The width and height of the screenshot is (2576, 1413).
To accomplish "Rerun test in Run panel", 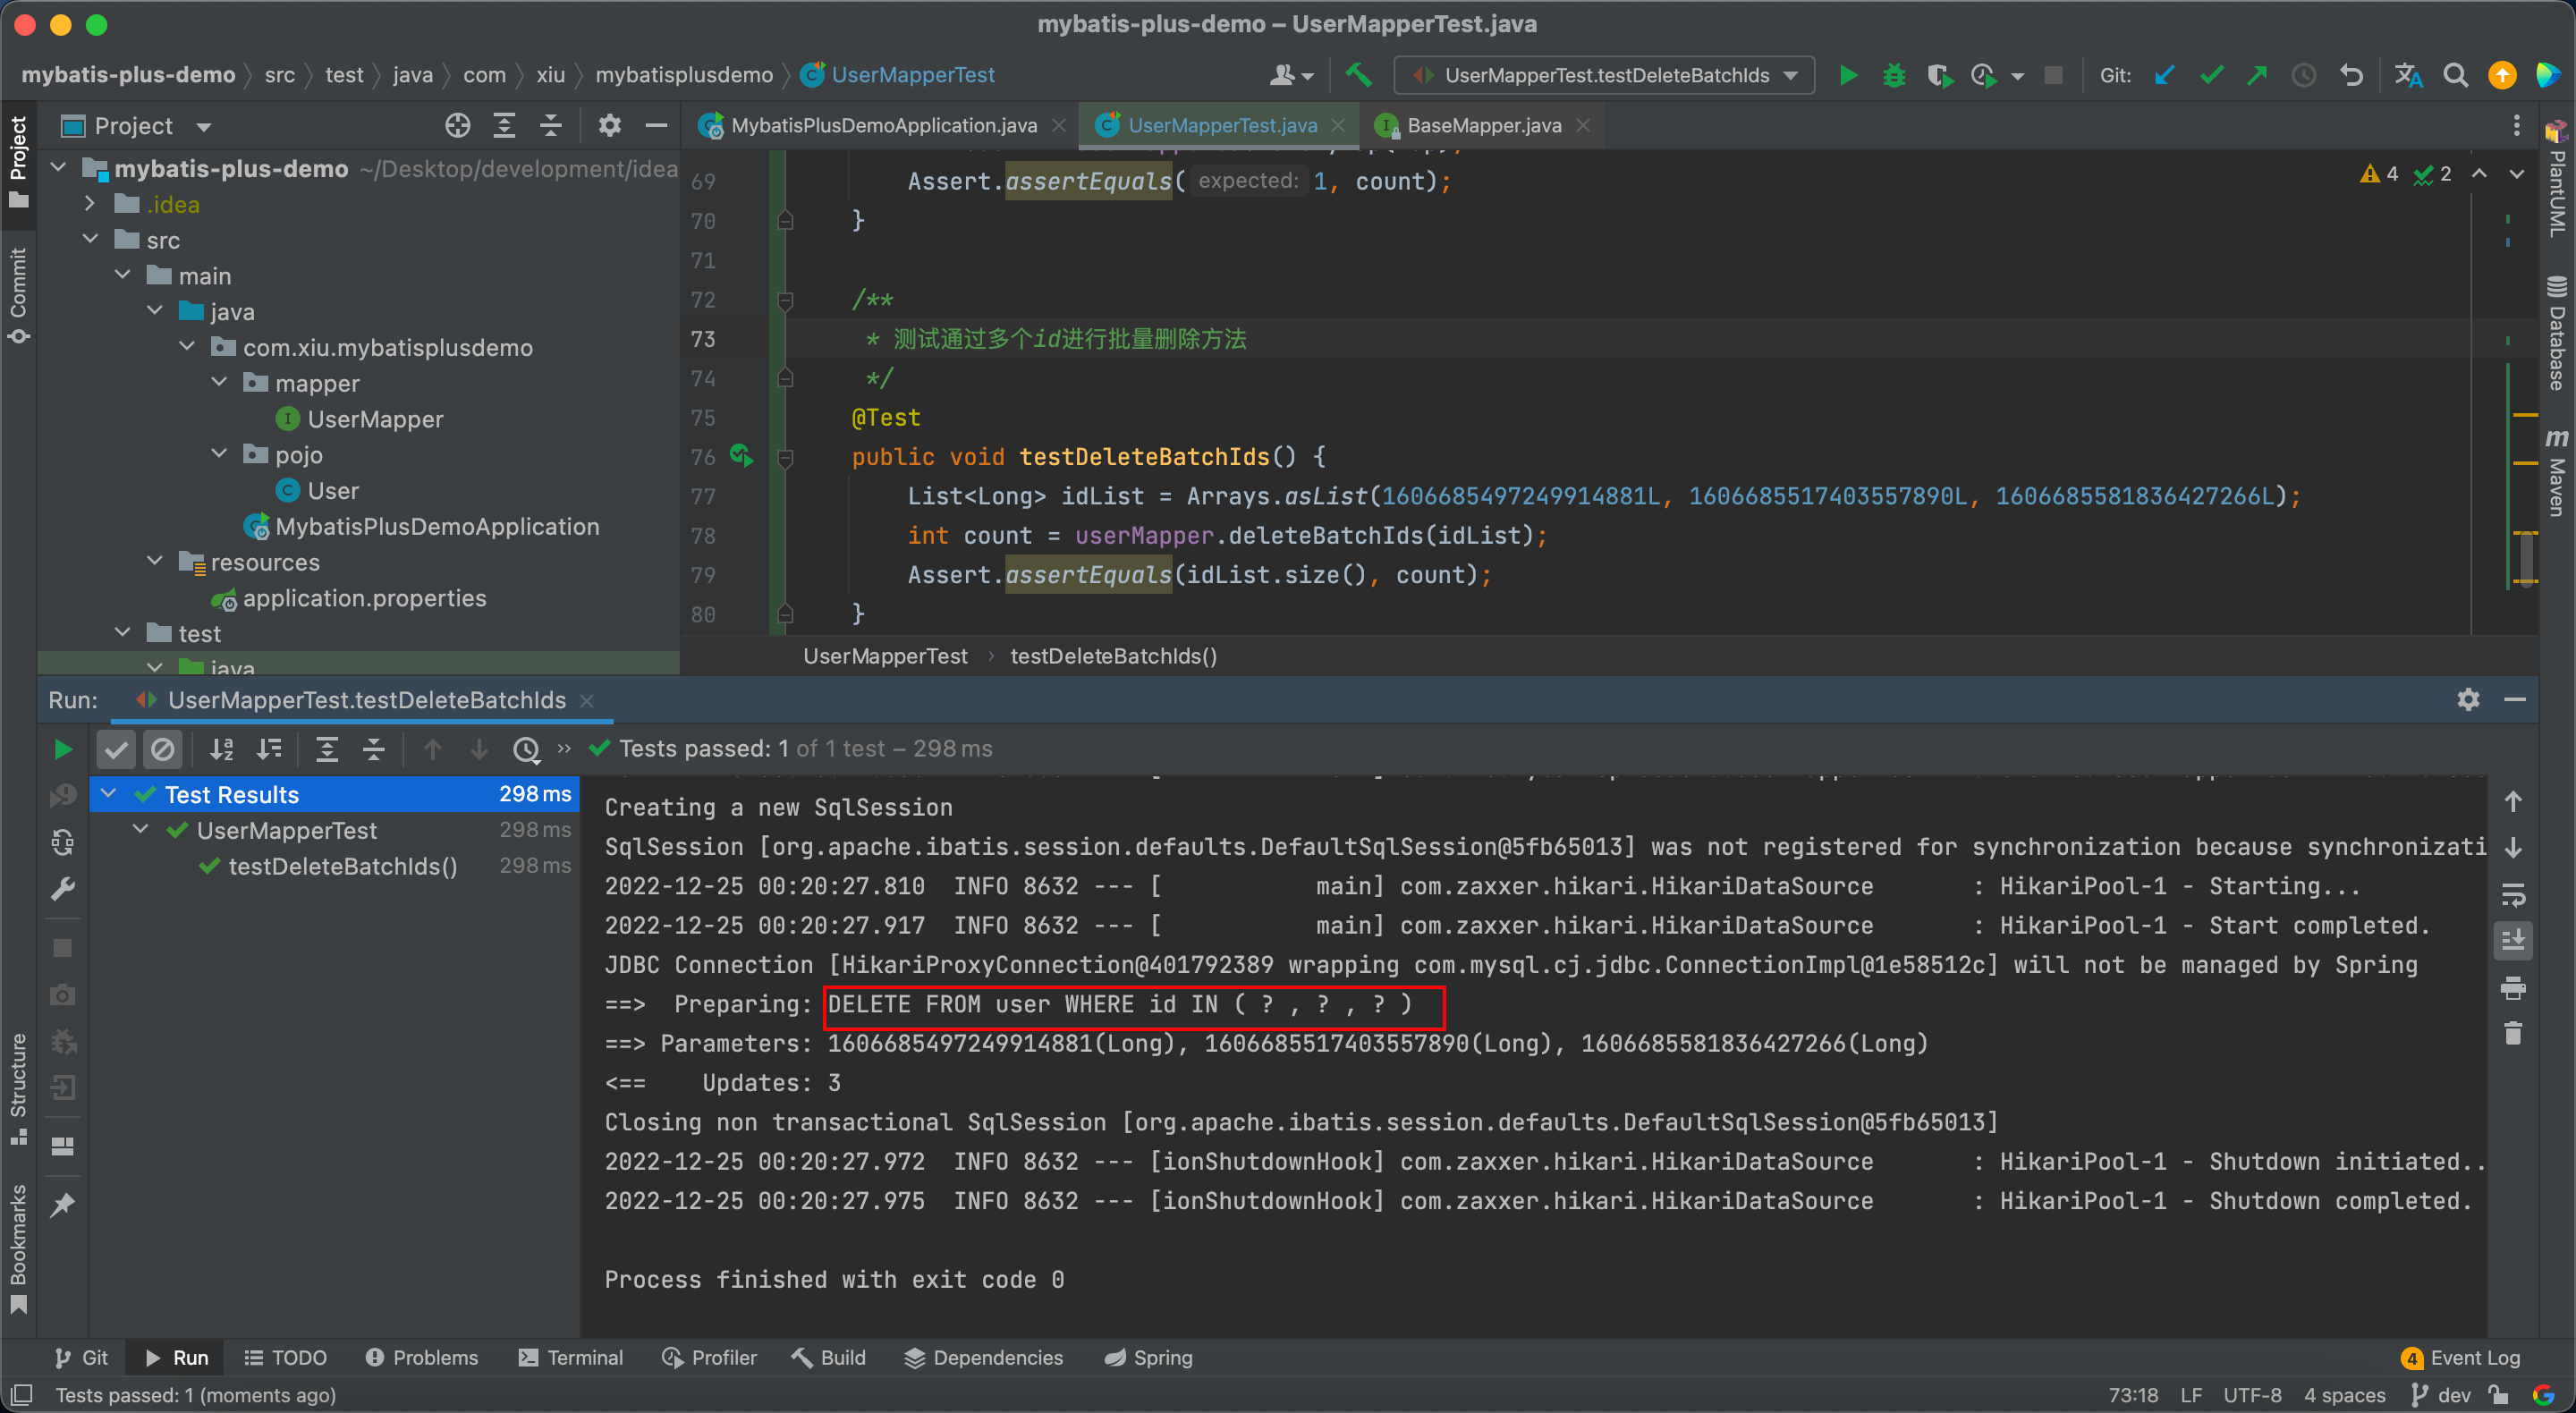I will pos(62,749).
